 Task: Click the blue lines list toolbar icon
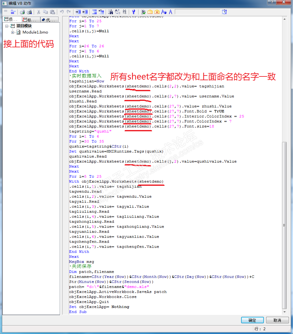tap(13, 12)
